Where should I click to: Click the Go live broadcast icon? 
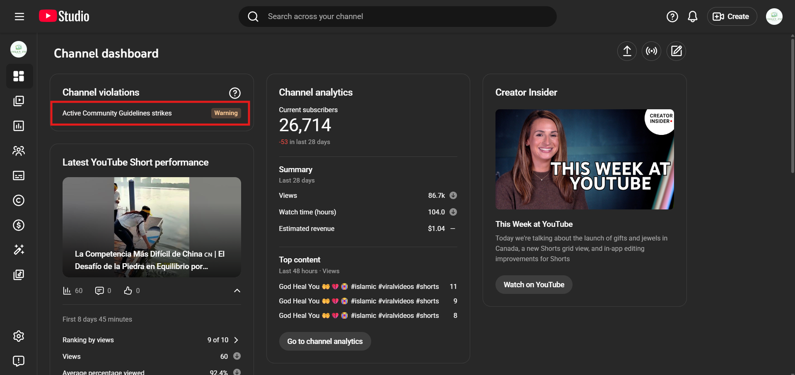pyautogui.click(x=651, y=51)
